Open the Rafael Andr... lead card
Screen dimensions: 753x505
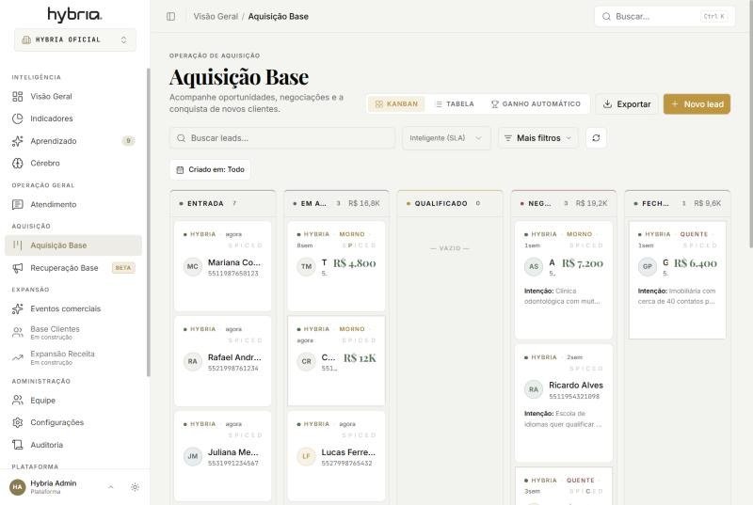(x=223, y=361)
